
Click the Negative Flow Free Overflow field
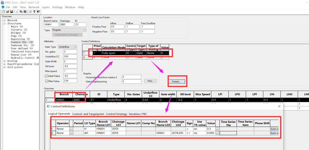click(x=148, y=31)
